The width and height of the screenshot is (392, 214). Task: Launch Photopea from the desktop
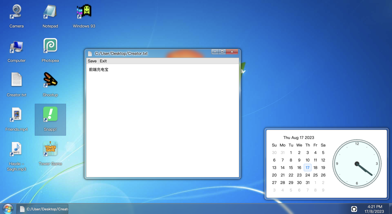[x=50, y=51]
